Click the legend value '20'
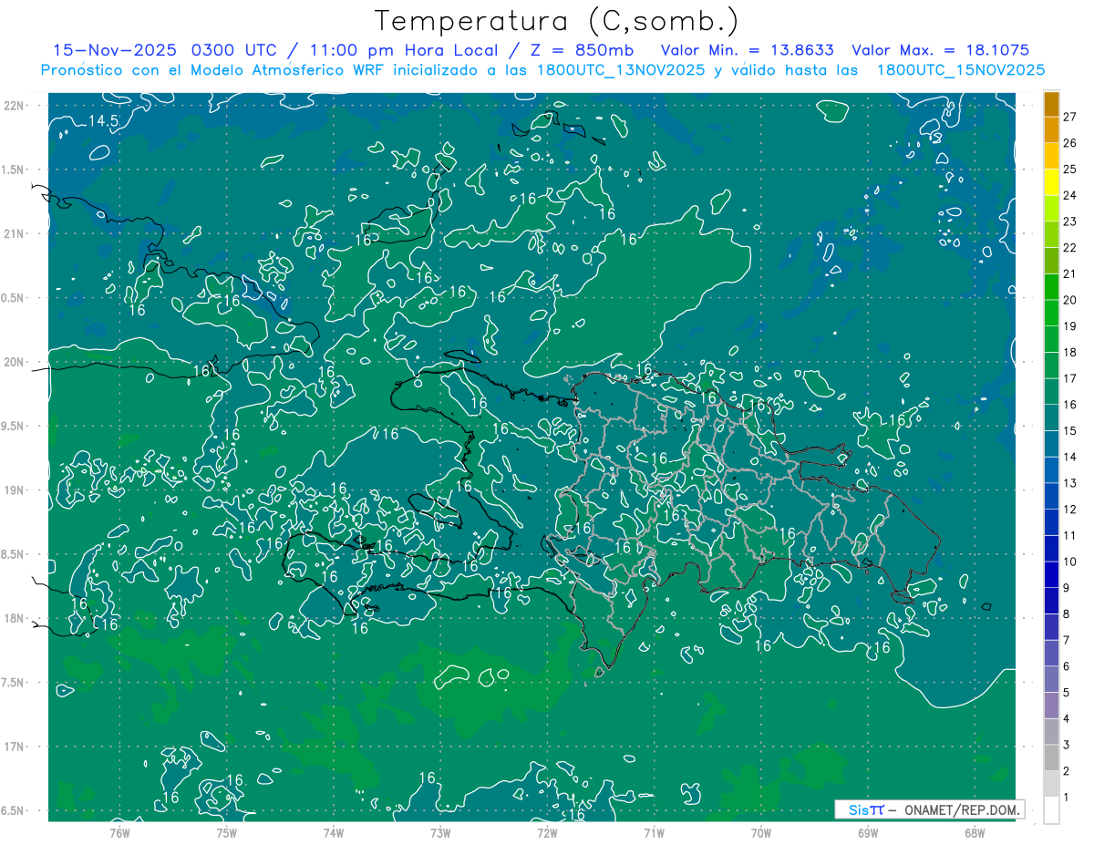Viewport: 1094px width, 845px height. (x=1069, y=300)
